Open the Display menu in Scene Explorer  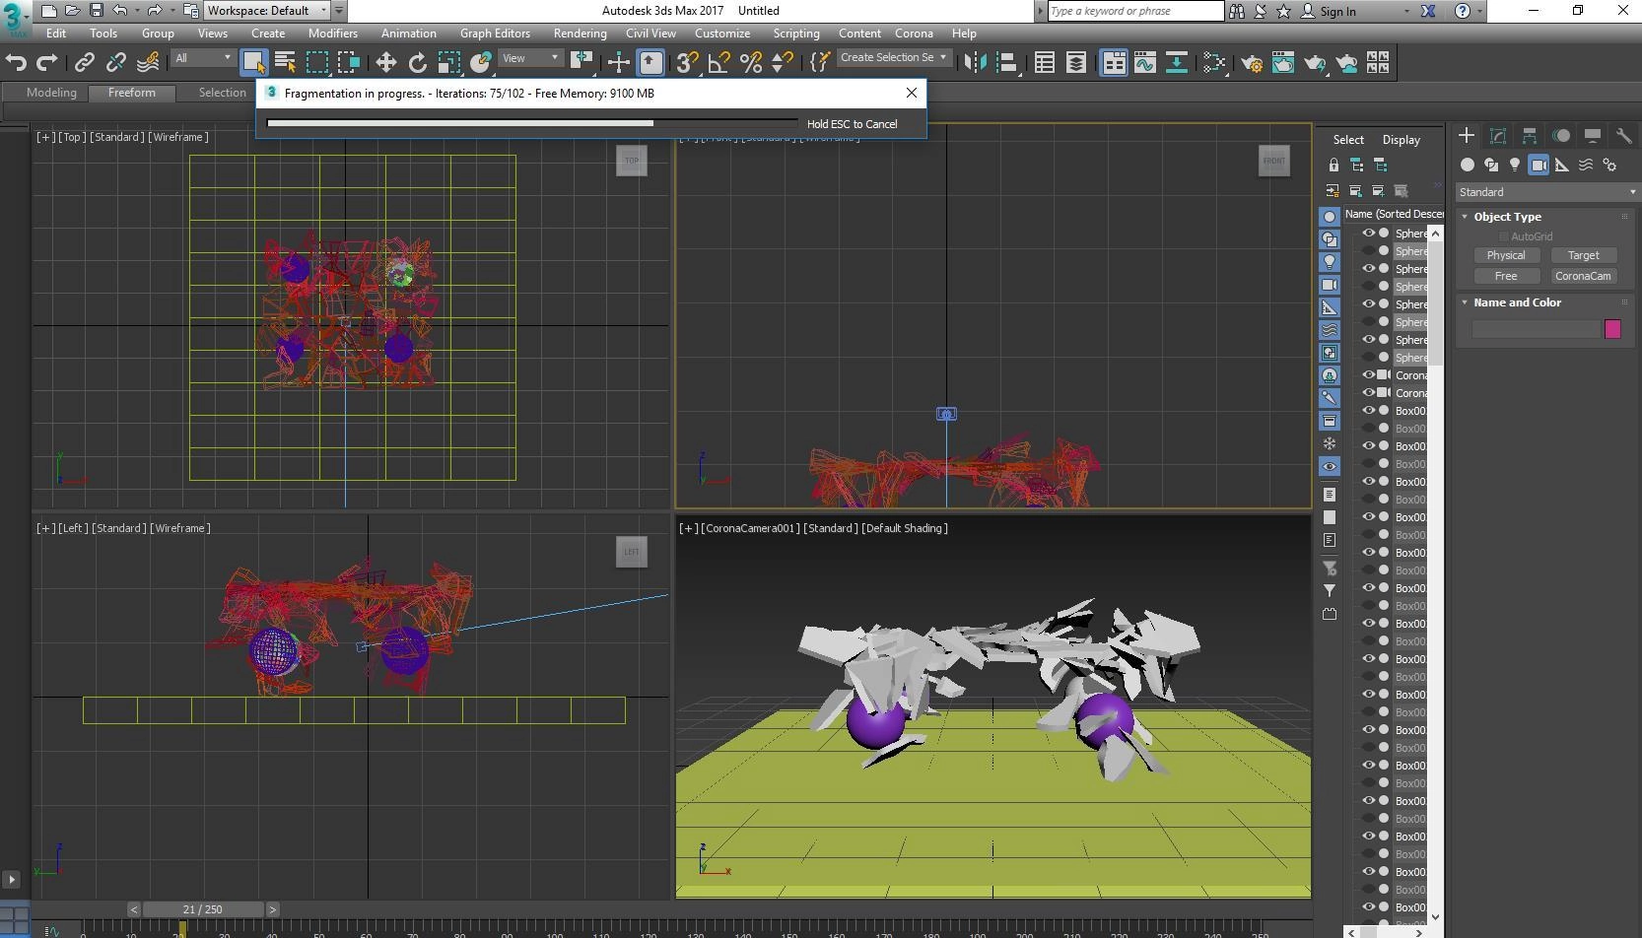click(x=1401, y=140)
